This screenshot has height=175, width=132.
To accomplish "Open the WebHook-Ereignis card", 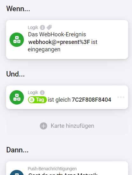I will (x=67, y=40).
